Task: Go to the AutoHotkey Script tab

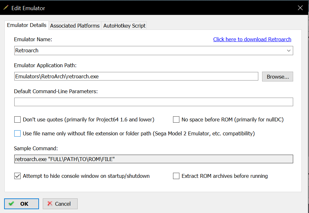Action: point(124,26)
